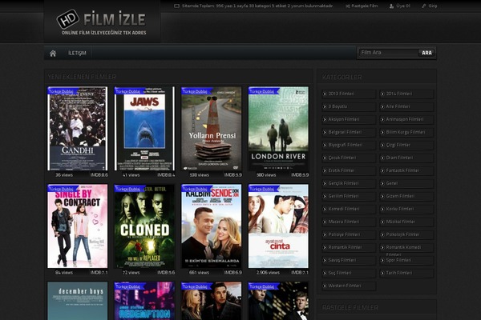Open the Kalbim Sende poster
Image resolution: width=481 pixels, height=320 pixels.
[x=212, y=226]
